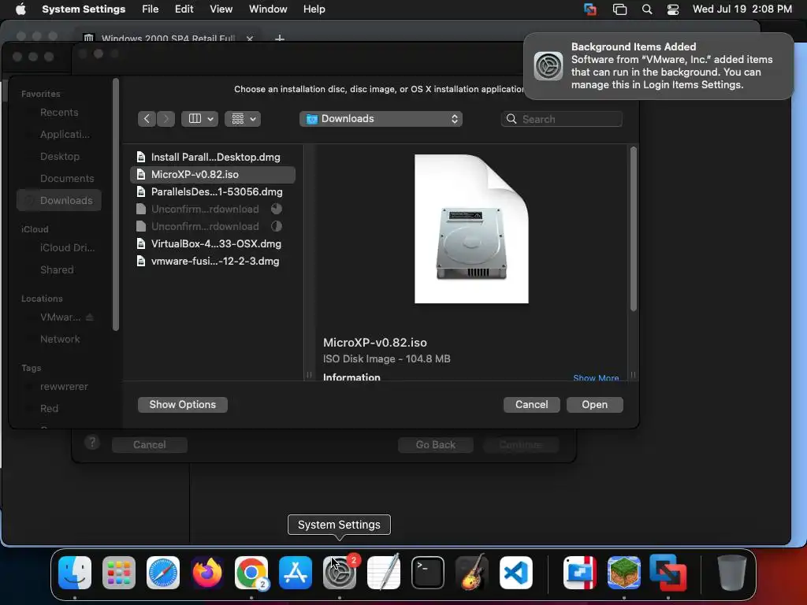Select Recents in the sidebar
807x605 pixels.
59,112
